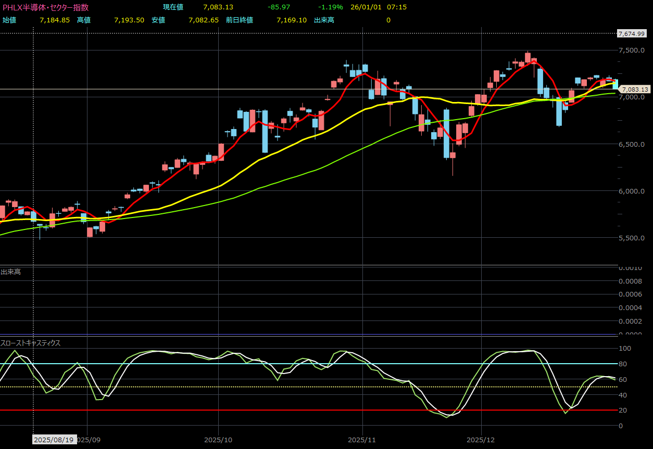
Task: Click the 7,674.99 price tag on the right axis
Action: tap(631, 33)
